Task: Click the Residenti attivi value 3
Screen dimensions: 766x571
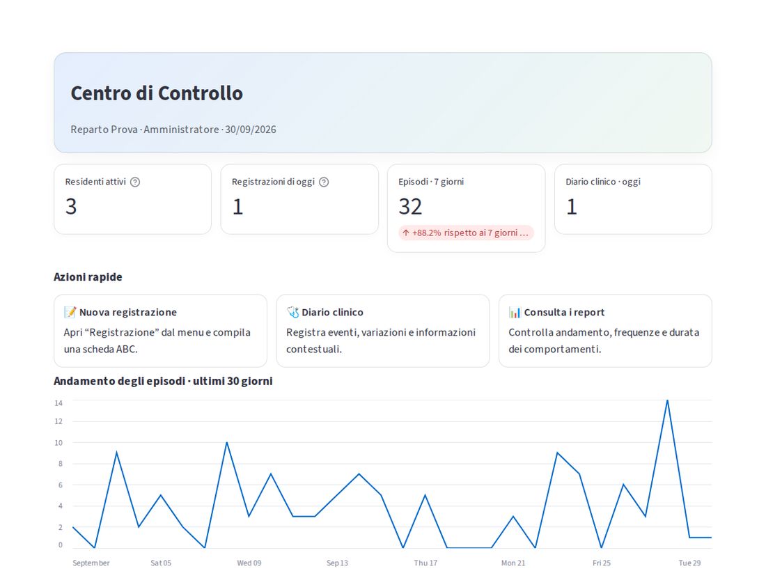Action: click(x=71, y=207)
